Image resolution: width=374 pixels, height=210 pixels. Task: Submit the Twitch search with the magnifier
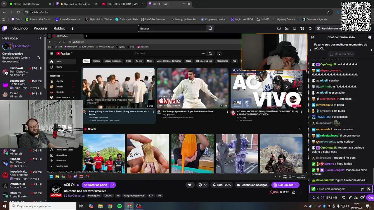coord(210,28)
